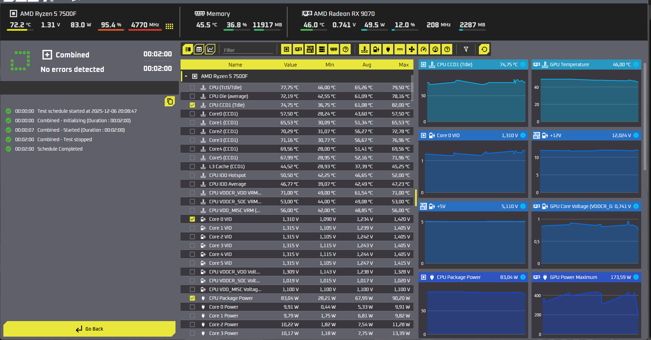Check the CPU Die (average) row checkbox
Screen dimensions: 651x340
(192, 96)
